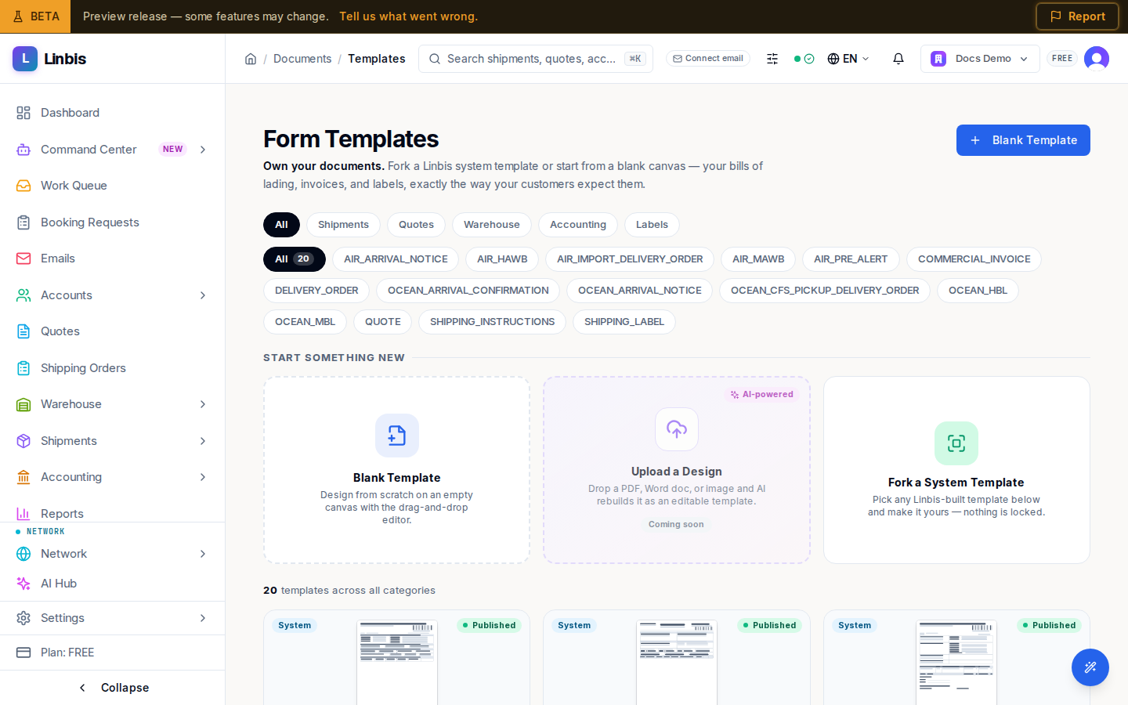Click the search shipments input field
1128x705 pixels.
click(536, 59)
